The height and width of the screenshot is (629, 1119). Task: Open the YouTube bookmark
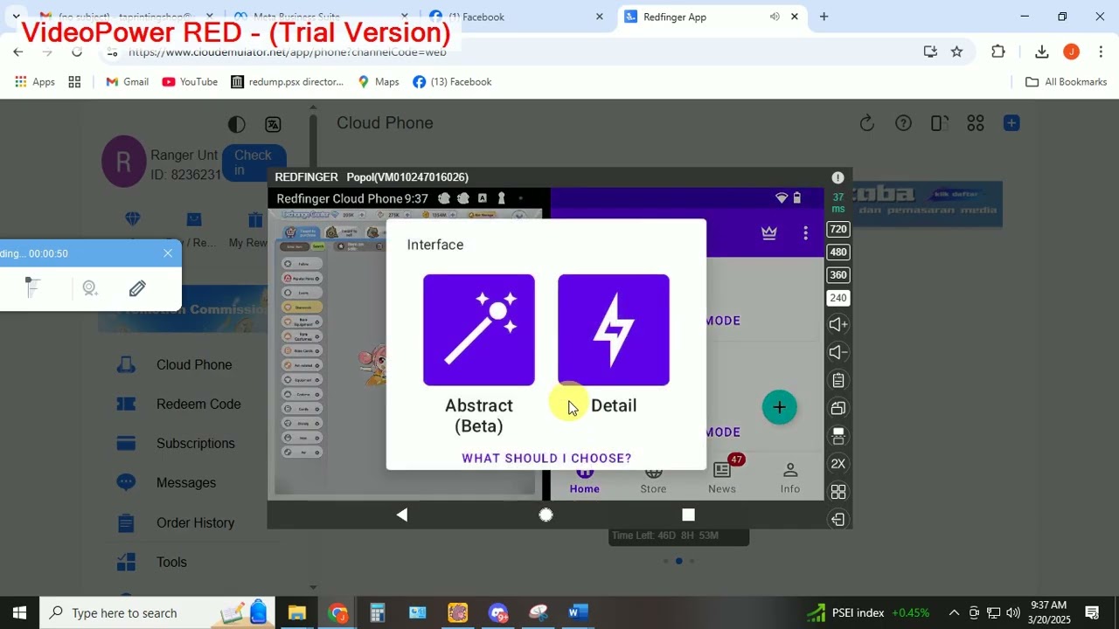tap(190, 82)
